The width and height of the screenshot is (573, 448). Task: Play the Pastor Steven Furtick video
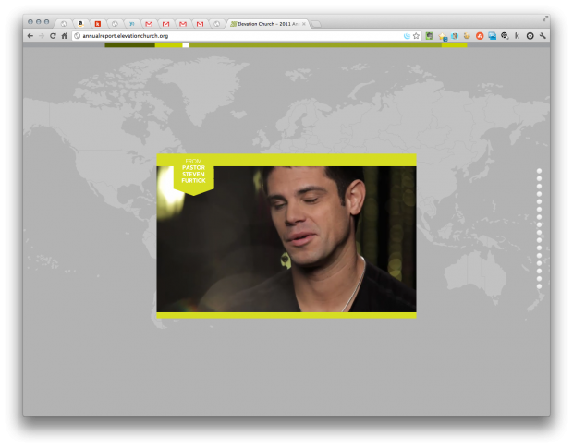point(286,239)
